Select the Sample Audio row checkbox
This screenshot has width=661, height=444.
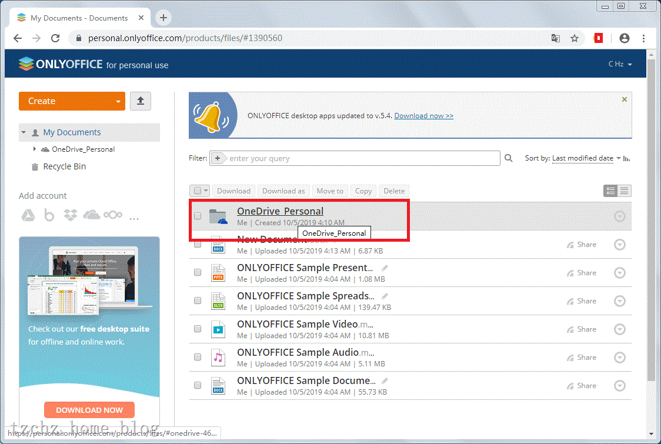coord(197,357)
